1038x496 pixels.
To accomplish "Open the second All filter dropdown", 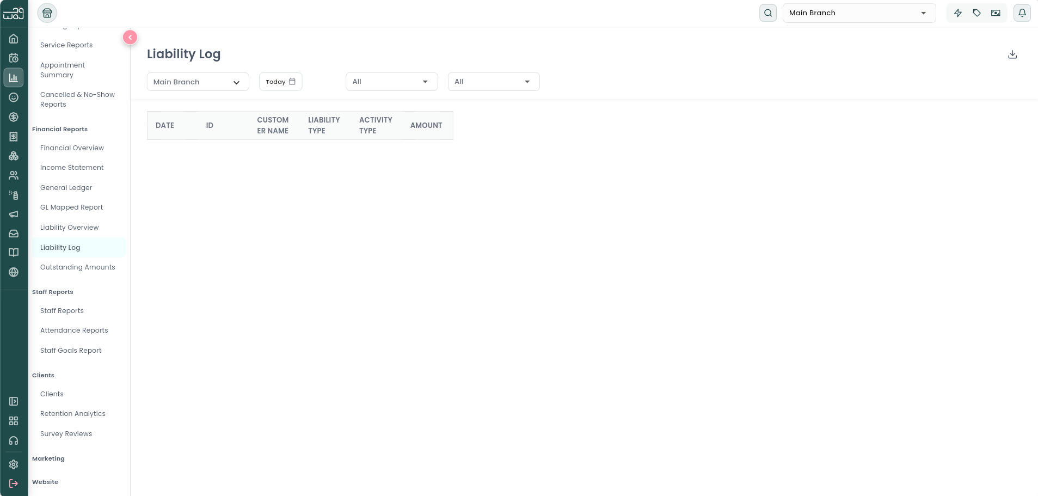I will (x=494, y=82).
